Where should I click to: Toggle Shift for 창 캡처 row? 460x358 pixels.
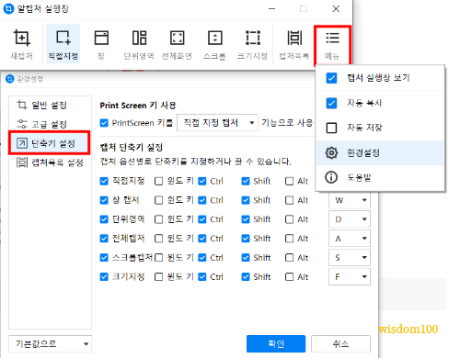tap(246, 200)
